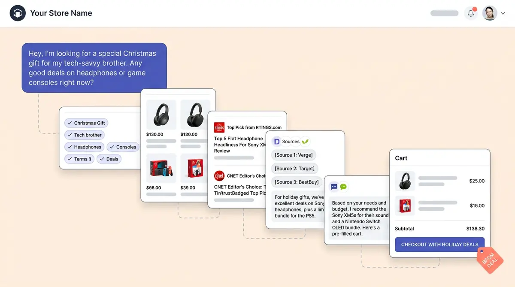The height and width of the screenshot is (287, 515).
Task: Click Checkout With Holiday Deals
Action: pos(439,244)
